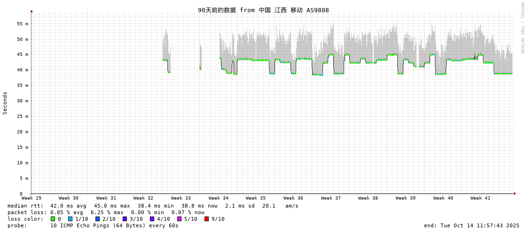
Task: Click the Week 41 axis label
Action: coord(480,198)
